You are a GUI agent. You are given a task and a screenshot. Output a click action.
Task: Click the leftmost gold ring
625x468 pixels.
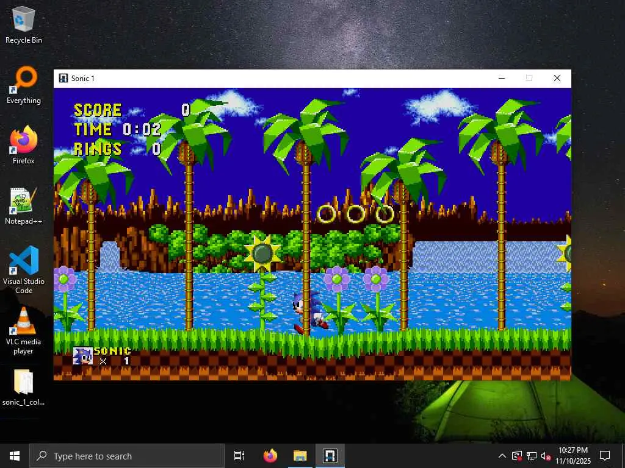[x=327, y=214]
